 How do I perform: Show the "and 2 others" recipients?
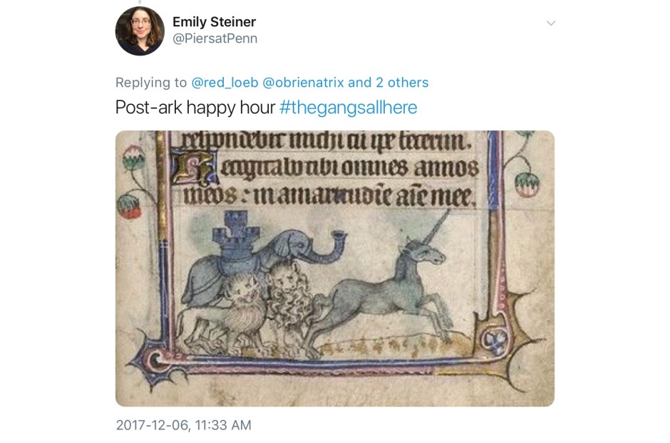coord(388,83)
